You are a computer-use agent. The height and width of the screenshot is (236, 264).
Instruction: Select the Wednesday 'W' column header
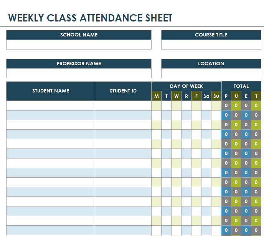pos(177,96)
